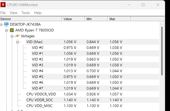Collapse the AMD Ryzen 7 7800X3D node
Screen dimensions: 170x111
[x=7, y=30]
